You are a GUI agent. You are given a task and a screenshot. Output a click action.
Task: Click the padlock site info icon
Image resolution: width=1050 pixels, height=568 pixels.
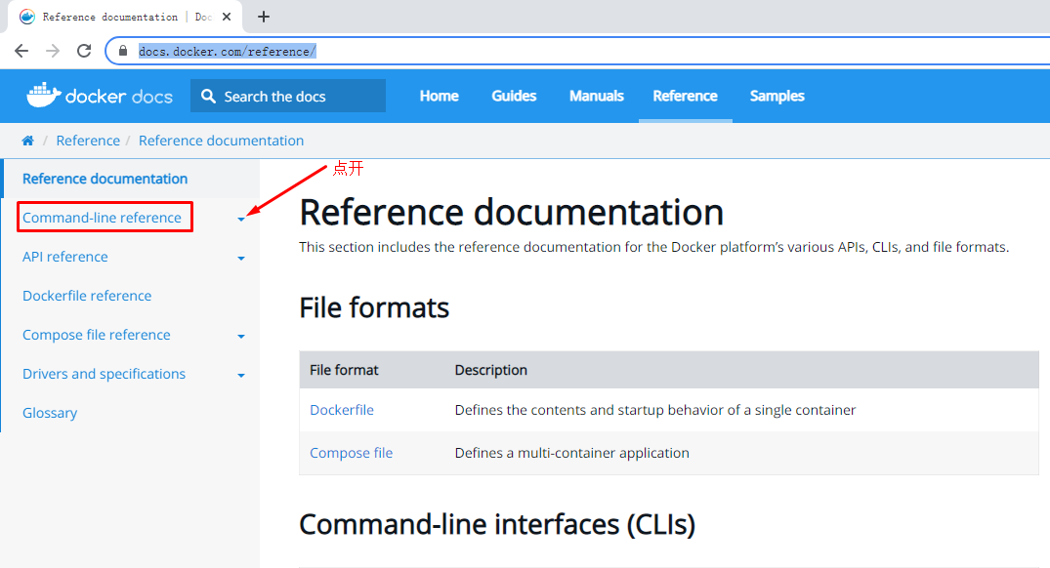123,51
